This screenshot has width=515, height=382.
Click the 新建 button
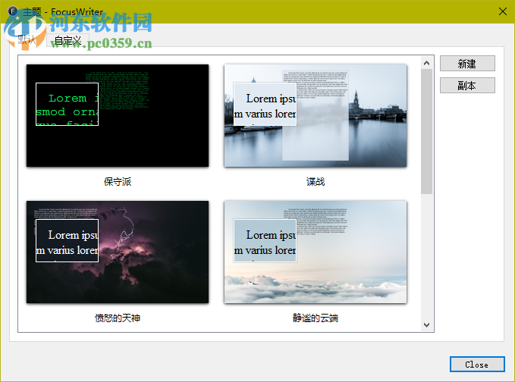(x=467, y=64)
